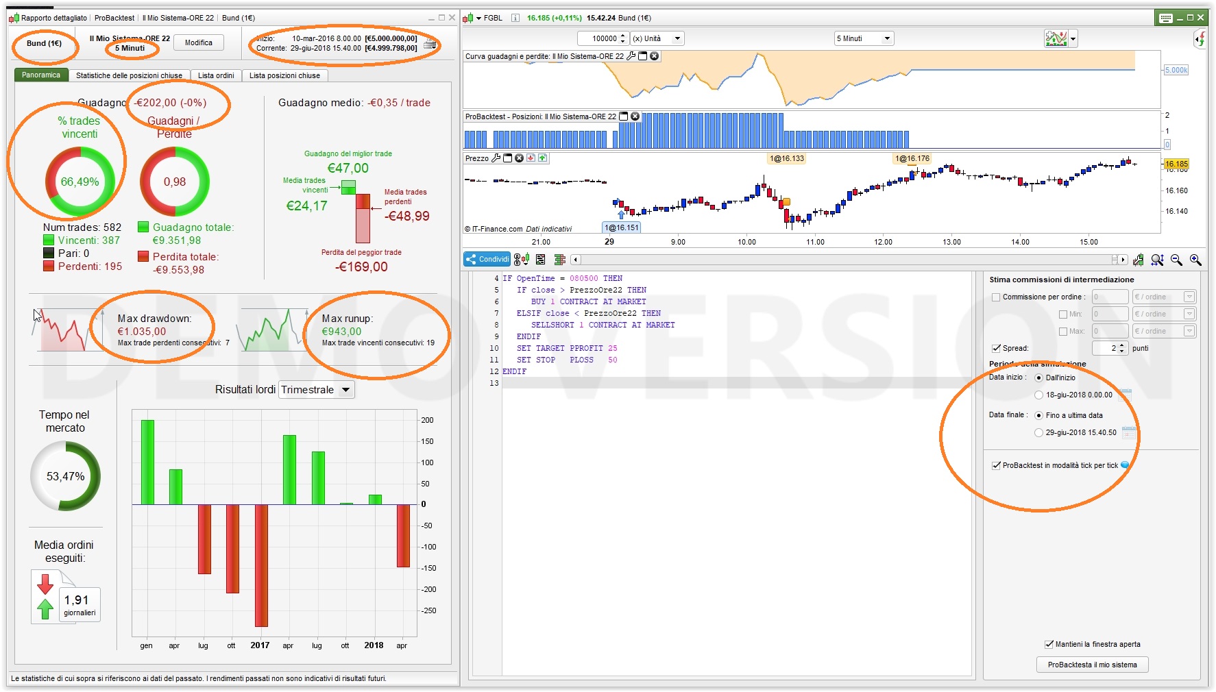Click the horizontal chart scrollbar track
Image resolution: width=1216 pixels, height=692 pixels.
click(x=849, y=260)
